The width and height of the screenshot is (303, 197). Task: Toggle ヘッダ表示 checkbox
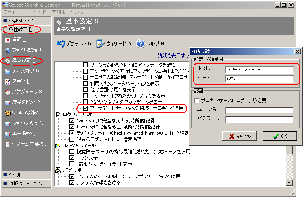click(72, 158)
